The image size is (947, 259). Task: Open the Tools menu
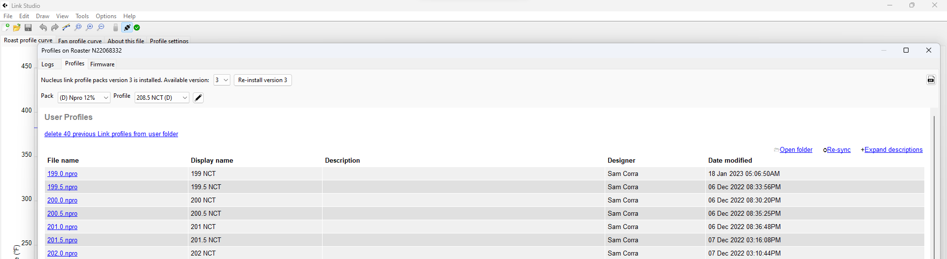tap(82, 16)
